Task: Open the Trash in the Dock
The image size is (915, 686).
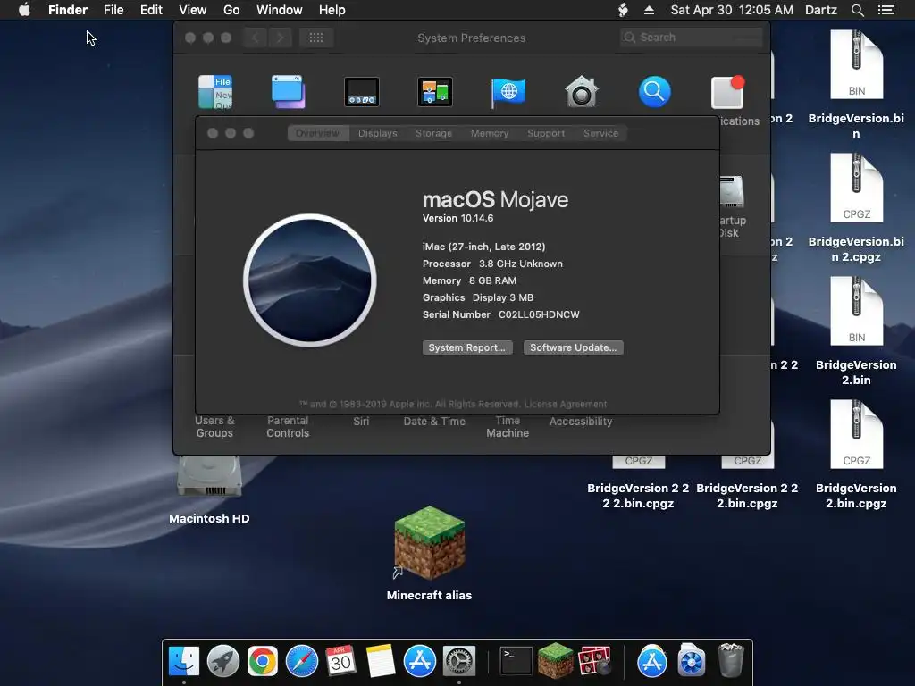Action: [731, 660]
